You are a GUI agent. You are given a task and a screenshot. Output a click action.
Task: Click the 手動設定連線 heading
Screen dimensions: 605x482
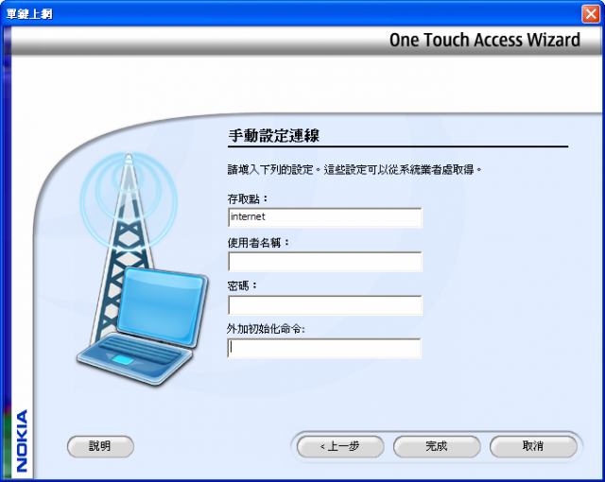click(x=273, y=135)
